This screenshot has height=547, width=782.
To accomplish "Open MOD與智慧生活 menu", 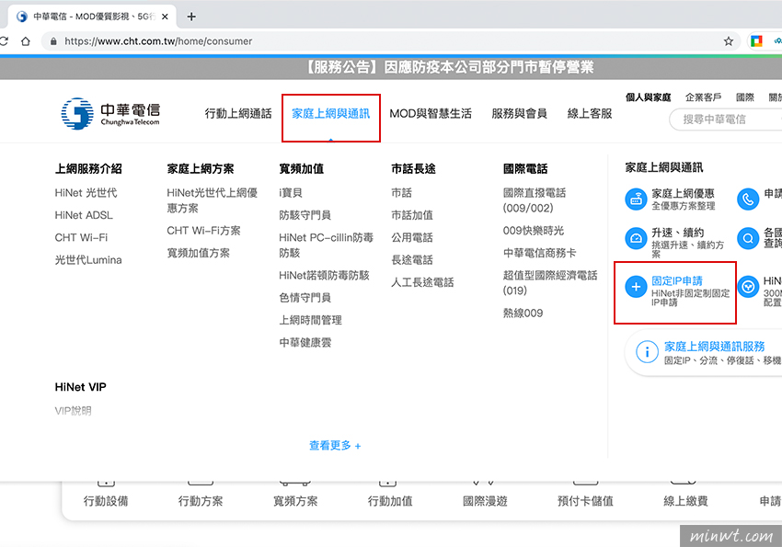I will 431,114.
